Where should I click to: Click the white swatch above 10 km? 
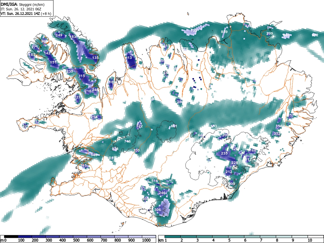(316, 237)
